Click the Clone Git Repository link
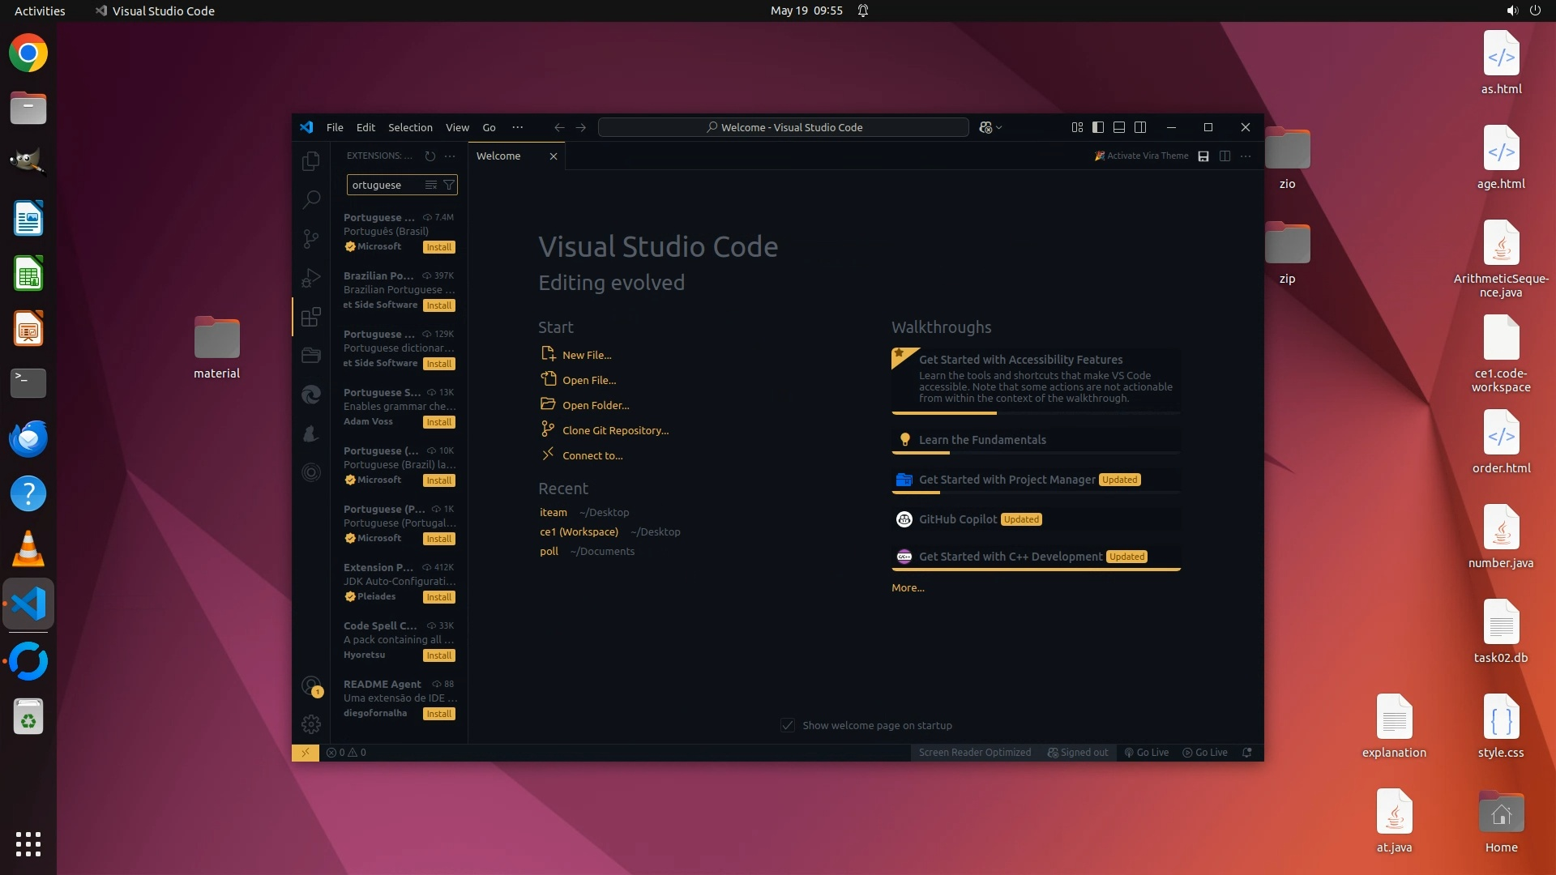This screenshot has height=875, width=1556. (x=615, y=430)
